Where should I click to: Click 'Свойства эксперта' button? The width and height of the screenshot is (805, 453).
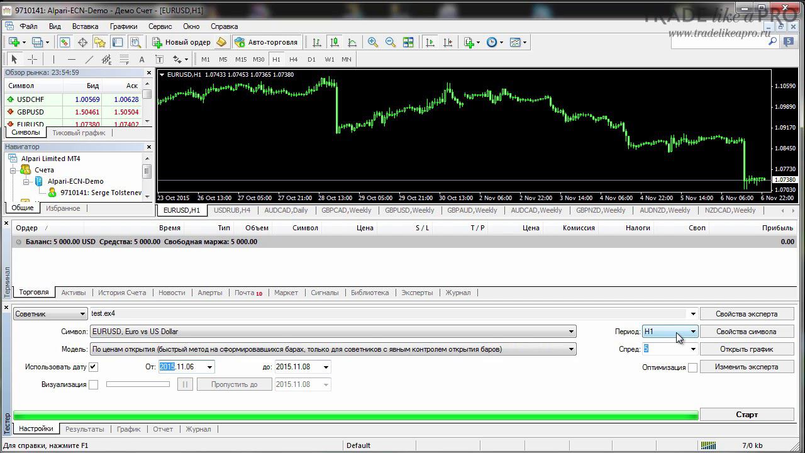[x=747, y=314]
